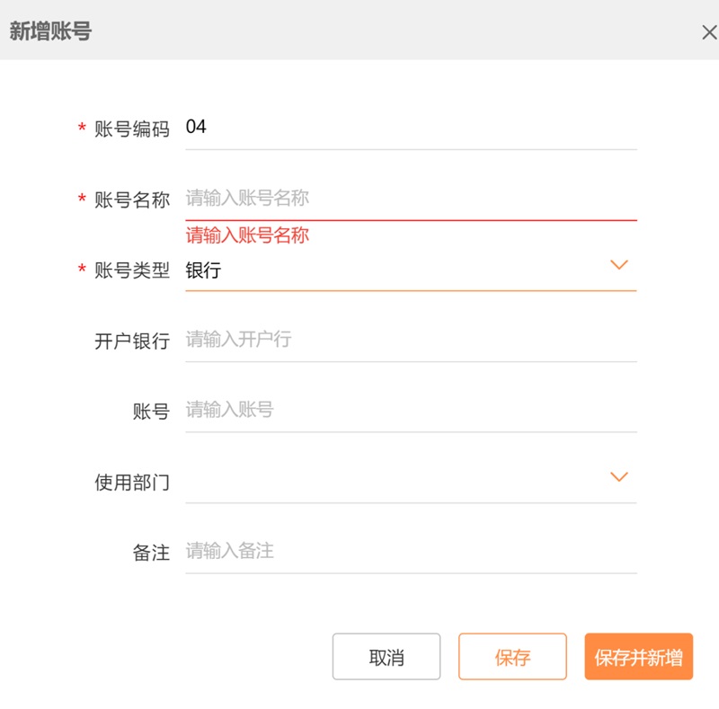Click the orange 保存并新增 button

coord(638,657)
